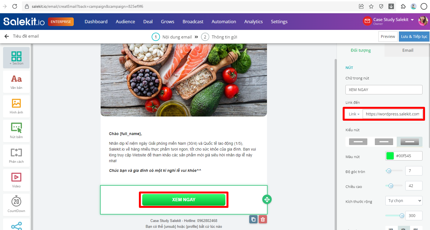Insert a Phân cách divider block
This screenshot has width=430, height=230.
point(16,156)
